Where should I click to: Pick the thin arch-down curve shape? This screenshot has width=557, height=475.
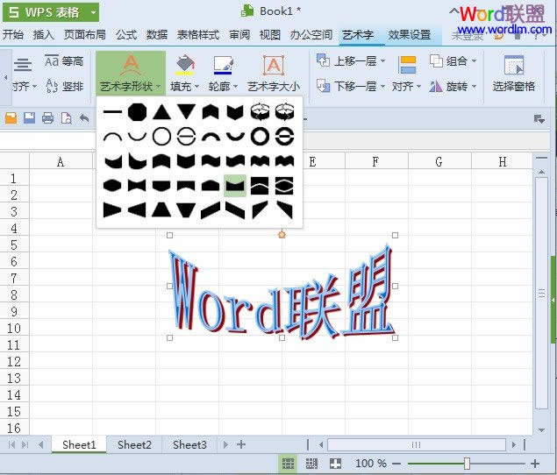click(137, 137)
